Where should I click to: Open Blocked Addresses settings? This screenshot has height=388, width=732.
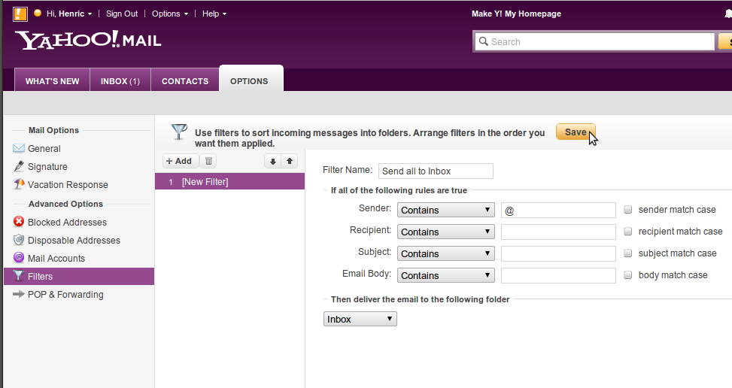click(x=67, y=222)
